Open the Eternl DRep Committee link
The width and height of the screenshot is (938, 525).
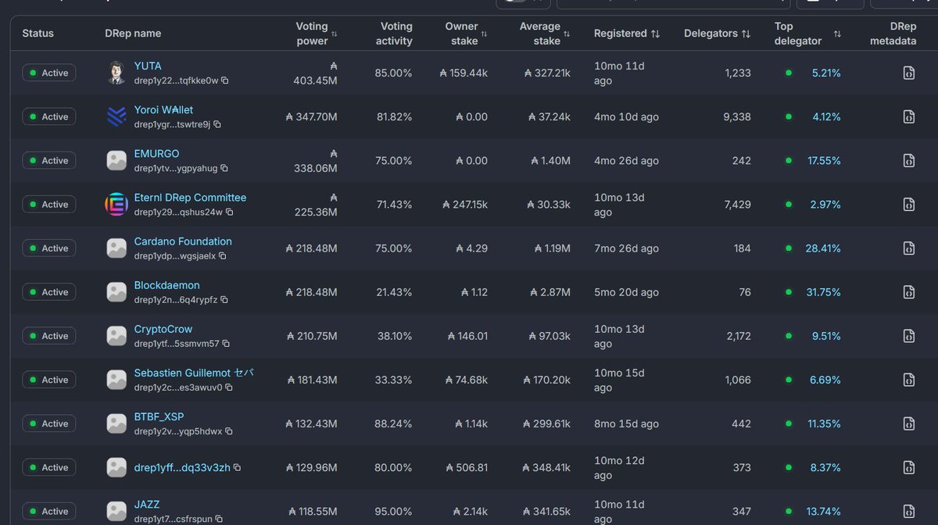pos(190,198)
